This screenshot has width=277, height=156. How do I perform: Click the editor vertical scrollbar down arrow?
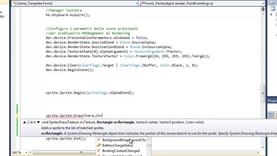tap(263, 147)
